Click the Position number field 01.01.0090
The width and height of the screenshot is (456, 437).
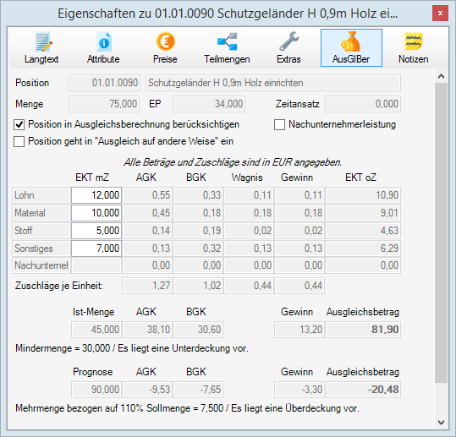(104, 83)
